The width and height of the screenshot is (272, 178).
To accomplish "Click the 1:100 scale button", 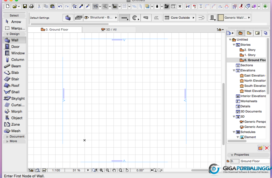I will (56, 170).
